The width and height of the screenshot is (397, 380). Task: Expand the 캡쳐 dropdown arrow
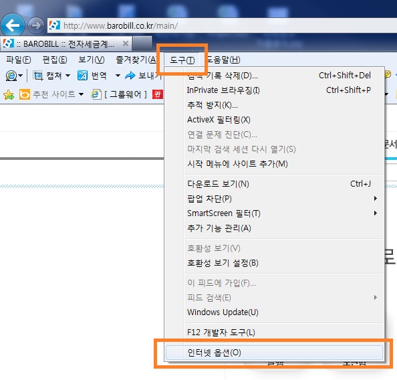click(x=68, y=76)
